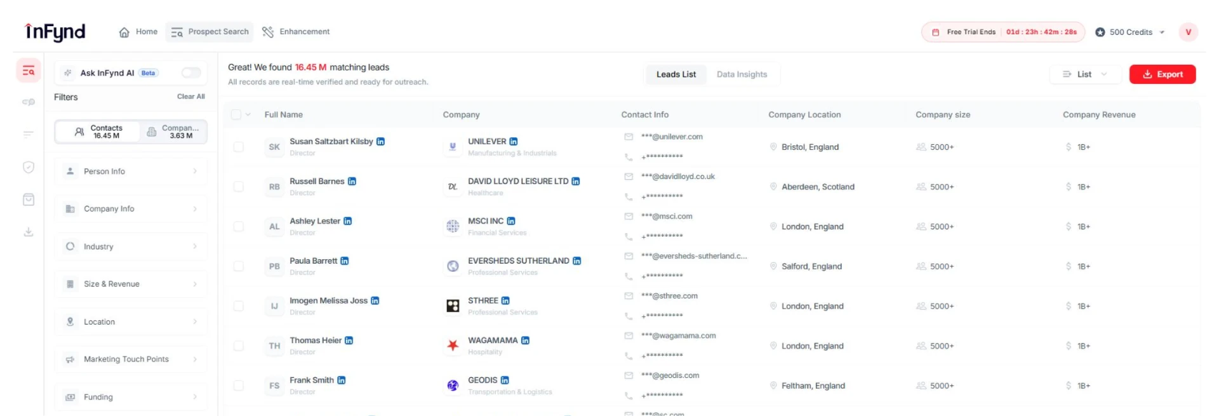Click LinkedIn icon beside Frank Smith
Viewport: 1219px width, 416px height.
pos(342,380)
